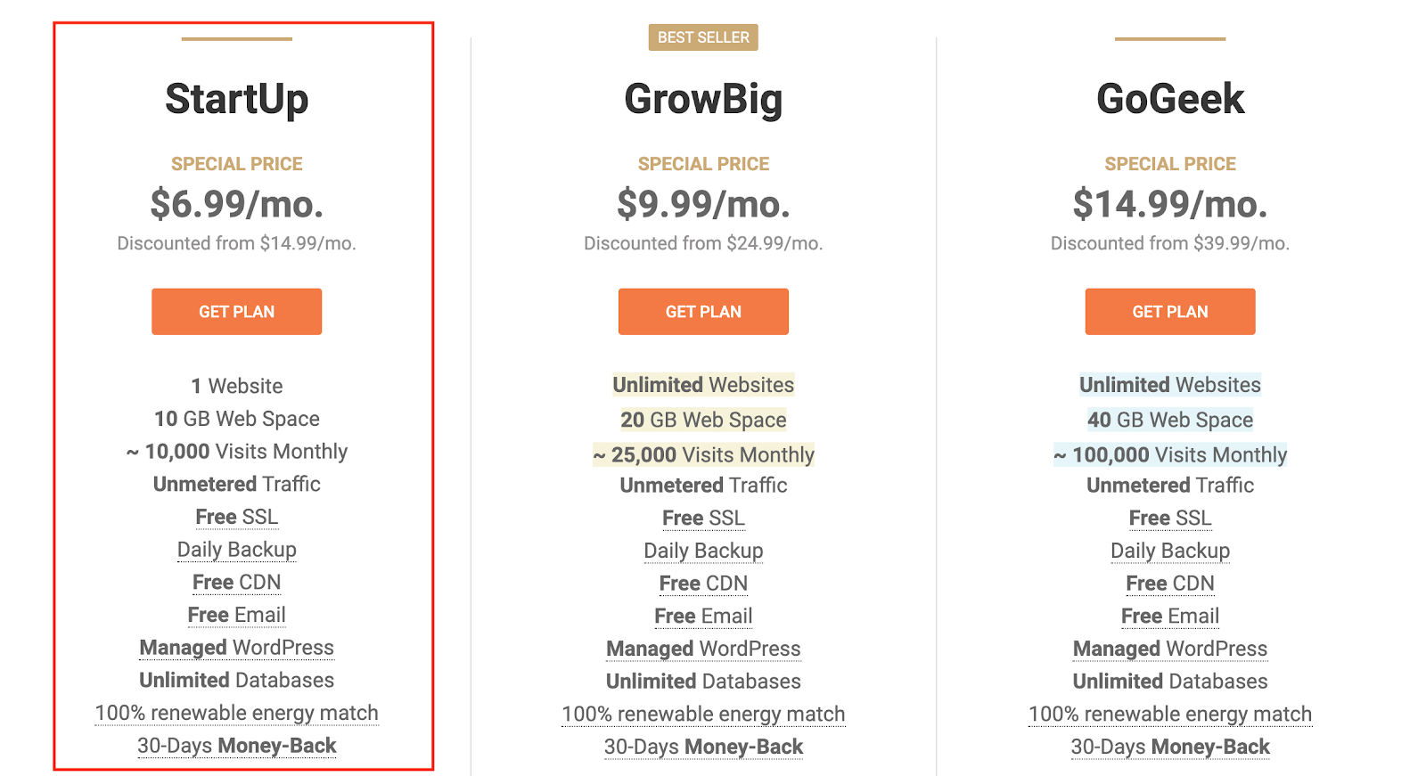The height and width of the screenshot is (776, 1426).
Task: Click ~ 25,000 Visits Monthly in GrowBig
Action: pos(703,455)
